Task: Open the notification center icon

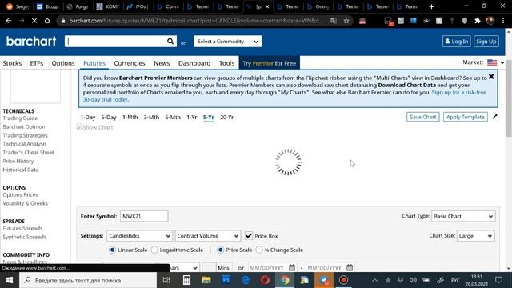Action: click(x=498, y=280)
